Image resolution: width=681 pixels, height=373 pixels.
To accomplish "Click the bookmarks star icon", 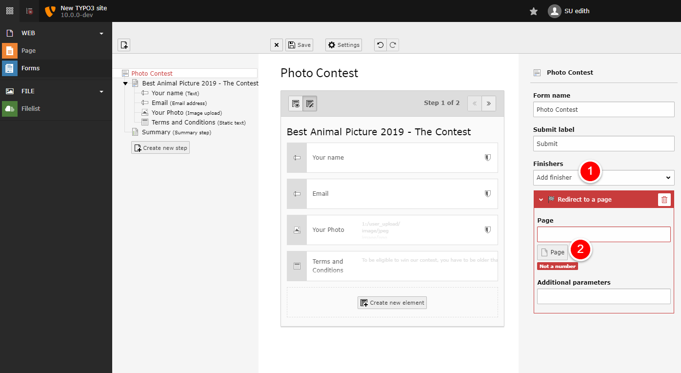I will (534, 11).
